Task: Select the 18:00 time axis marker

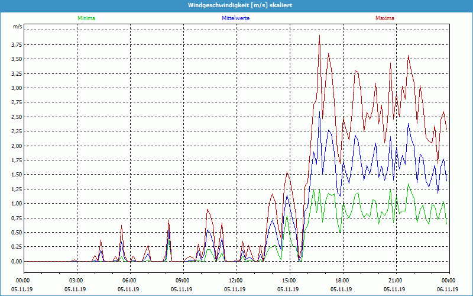Action: [342, 281]
